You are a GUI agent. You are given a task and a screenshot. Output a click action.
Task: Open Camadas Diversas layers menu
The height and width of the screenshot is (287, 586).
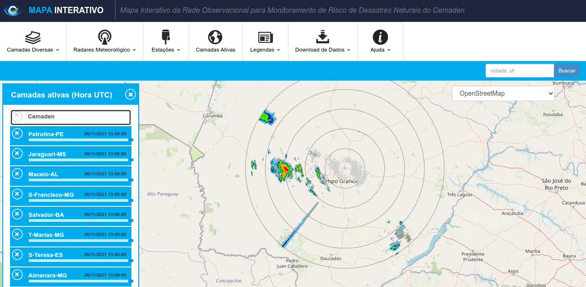pos(33,41)
